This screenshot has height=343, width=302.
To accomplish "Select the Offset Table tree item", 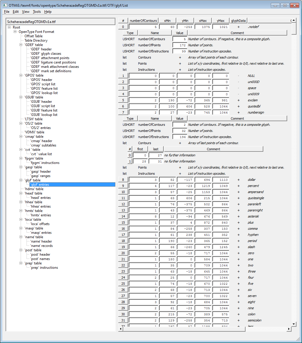I will click(x=33, y=36).
